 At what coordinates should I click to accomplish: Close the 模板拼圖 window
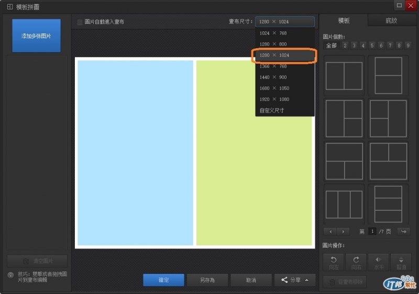point(411,5)
